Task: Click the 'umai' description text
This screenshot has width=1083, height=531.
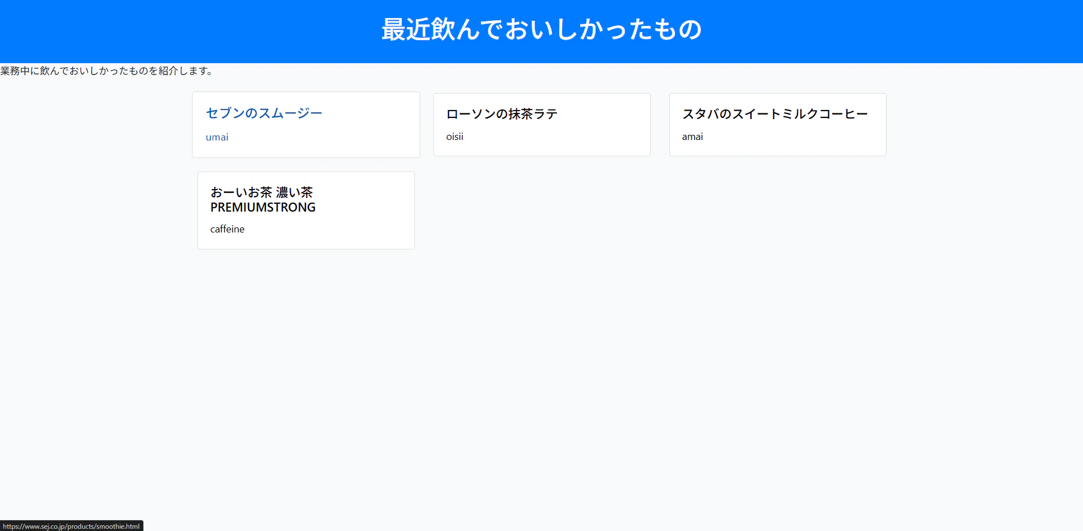Action: [217, 137]
